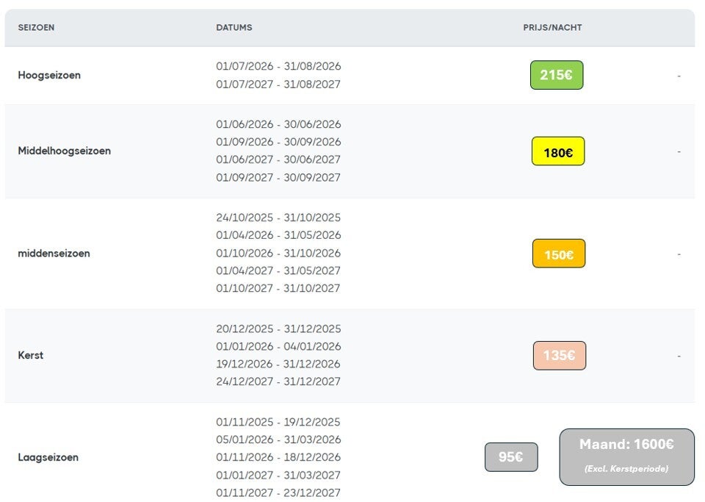Click the grey 95€ price badge
The width and height of the screenshot is (705, 502).
click(511, 457)
